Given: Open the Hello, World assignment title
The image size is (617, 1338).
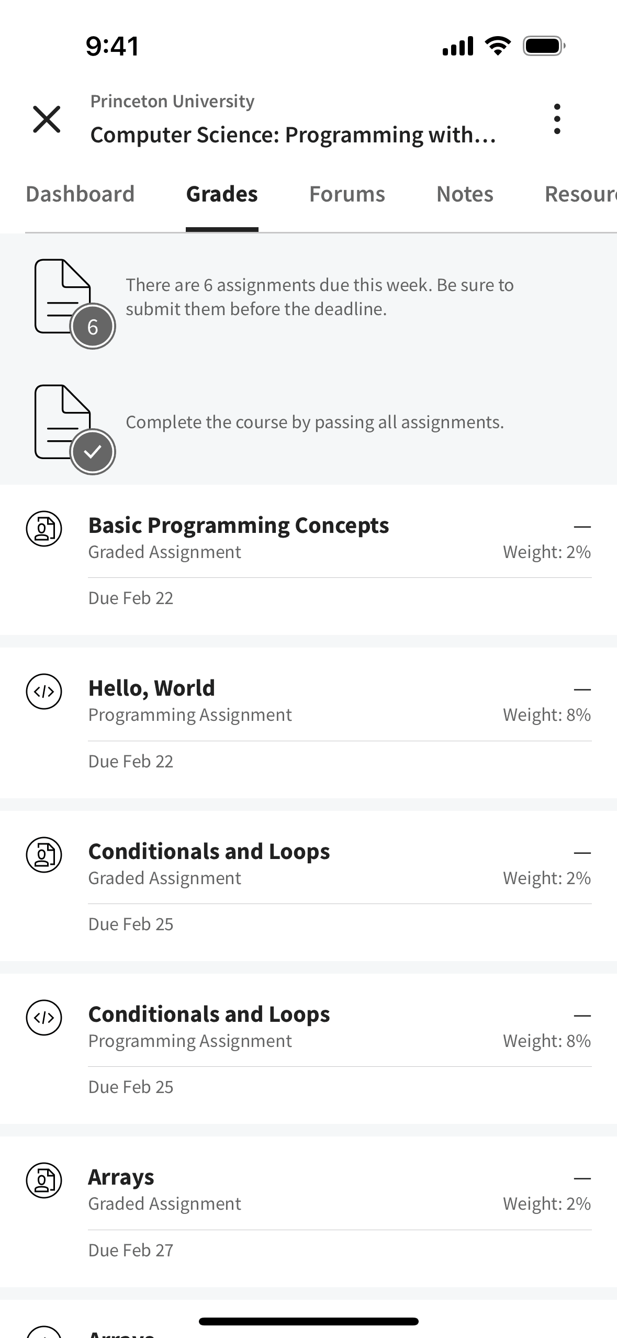Looking at the screenshot, I should [x=151, y=688].
